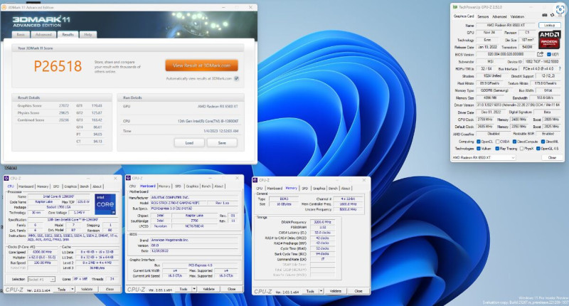This screenshot has width=569, height=306.
Task: Toggle the PhysX checkbox in GPU-Z
Action: tap(521, 149)
